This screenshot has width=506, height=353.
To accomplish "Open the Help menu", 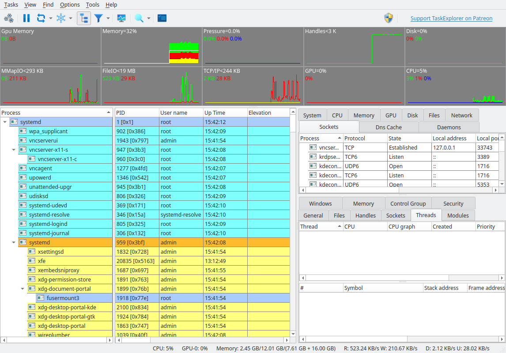I will 111,4.
